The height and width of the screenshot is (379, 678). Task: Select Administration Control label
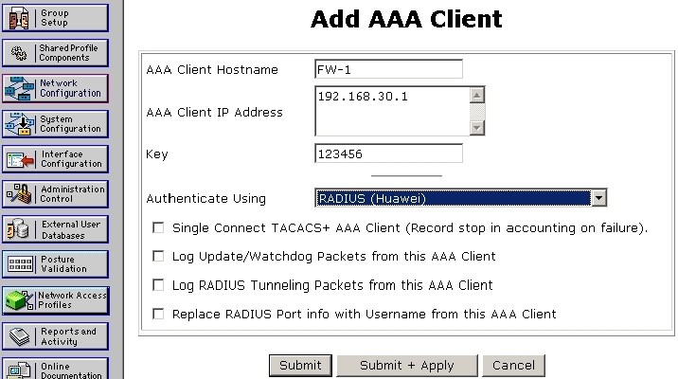click(73, 194)
